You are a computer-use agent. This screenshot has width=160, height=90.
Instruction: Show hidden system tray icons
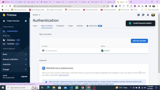pyautogui.click(x=131, y=87)
